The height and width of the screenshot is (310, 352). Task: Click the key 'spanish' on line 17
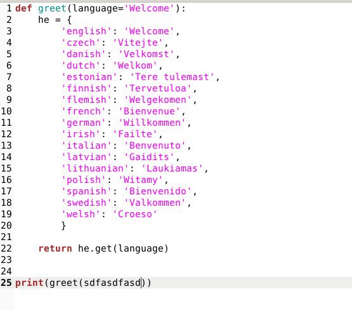coord(86,192)
